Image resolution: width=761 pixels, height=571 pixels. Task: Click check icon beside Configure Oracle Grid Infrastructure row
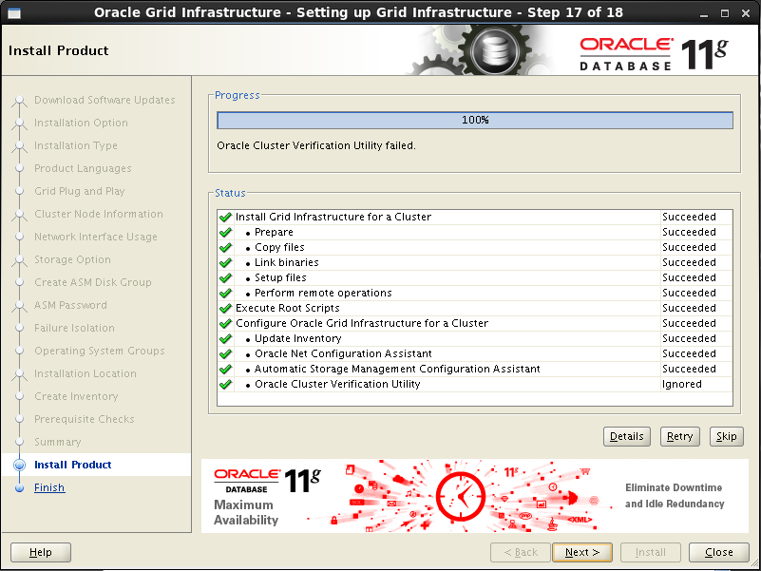pyautogui.click(x=225, y=323)
